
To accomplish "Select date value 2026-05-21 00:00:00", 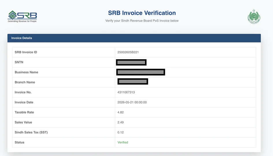I will [132, 102].
